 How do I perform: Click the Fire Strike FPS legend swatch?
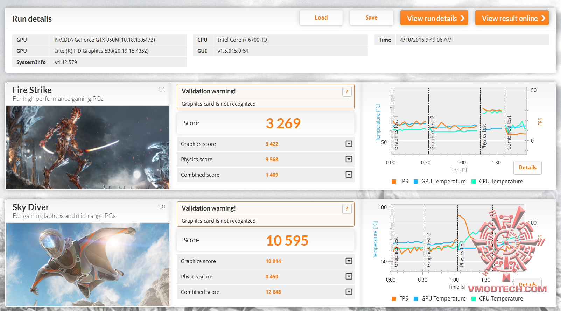pyautogui.click(x=394, y=182)
